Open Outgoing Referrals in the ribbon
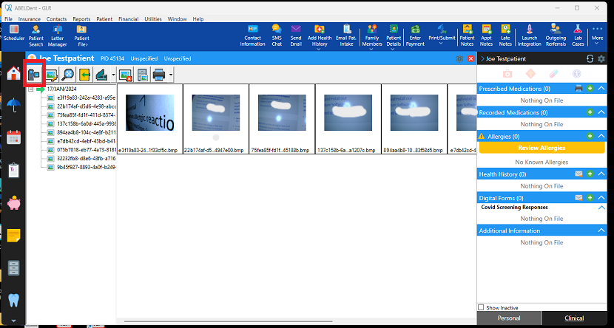The width and height of the screenshot is (614, 328). 556,35
